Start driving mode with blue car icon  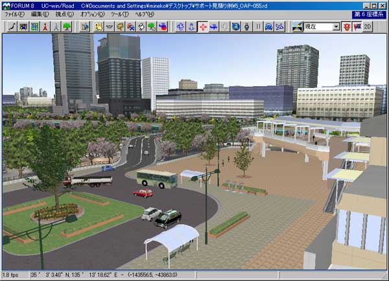pyautogui.click(x=268, y=27)
